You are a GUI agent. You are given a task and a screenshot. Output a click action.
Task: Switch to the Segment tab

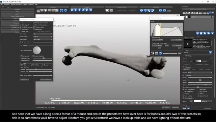9,7
